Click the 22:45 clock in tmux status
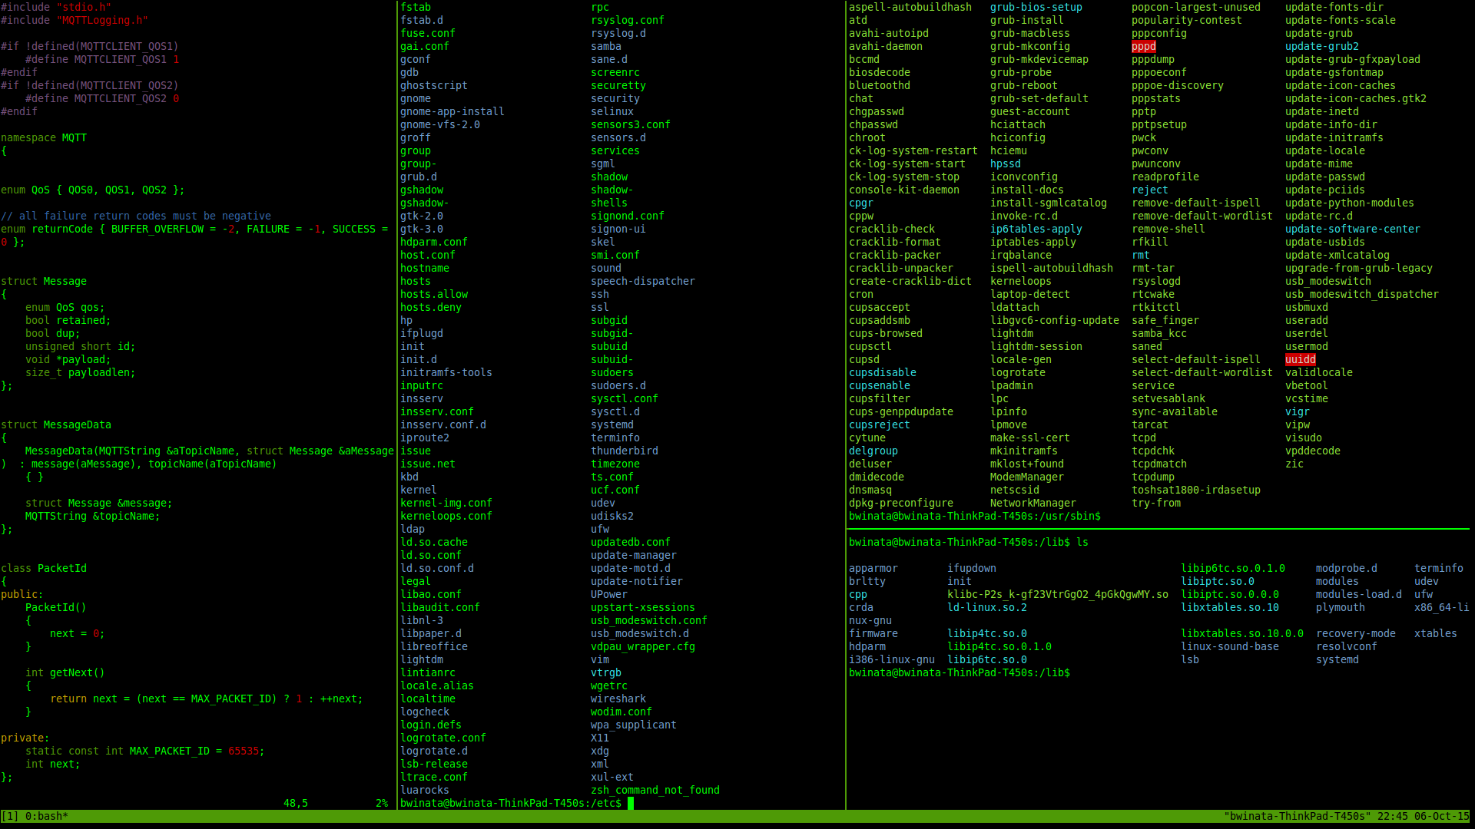Screen dimensions: 1475x829 pyautogui.click(x=1392, y=816)
